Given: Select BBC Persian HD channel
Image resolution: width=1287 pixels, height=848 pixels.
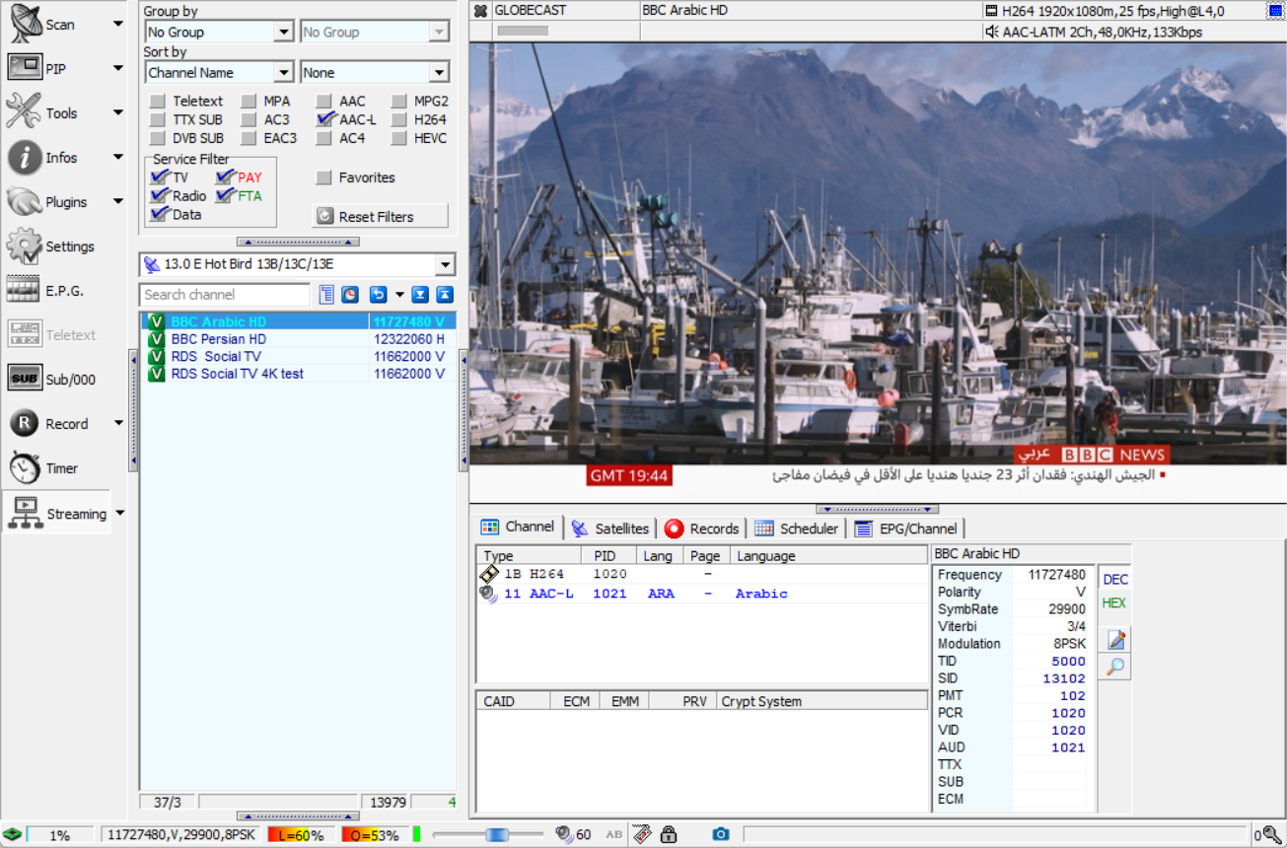Looking at the screenshot, I should tap(298, 339).
